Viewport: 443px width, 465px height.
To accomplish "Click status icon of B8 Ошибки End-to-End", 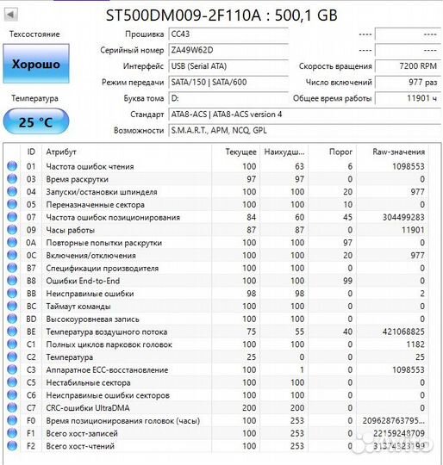I will 12,281.
